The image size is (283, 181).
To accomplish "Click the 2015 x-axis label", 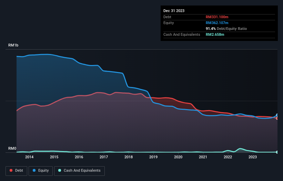I will pyautogui.click(x=54, y=157).
